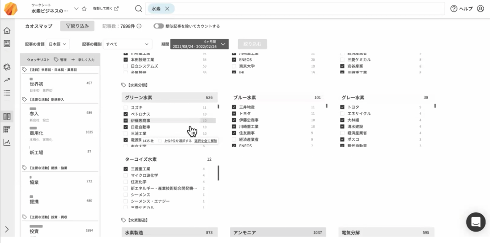The width and height of the screenshot is (490, 243).
Task: Open the chat support bubble
Action: pyautogui.click(x=476, y=222)
